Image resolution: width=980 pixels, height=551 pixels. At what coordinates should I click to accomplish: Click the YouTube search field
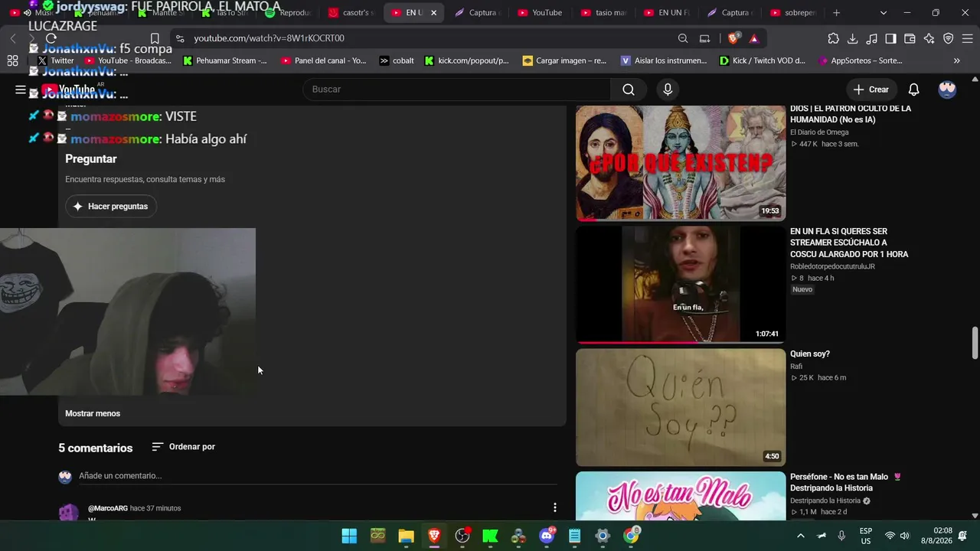[457, 90]
